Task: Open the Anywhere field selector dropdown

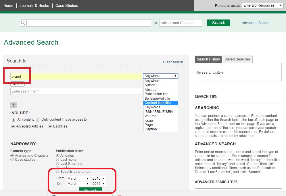Action: tap(161, 76)
